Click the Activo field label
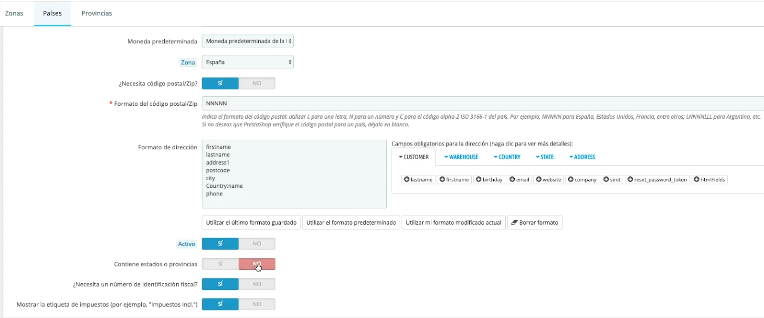Image resolution: width=764 pixels, height=318 pixels. [x=186, y=244]
